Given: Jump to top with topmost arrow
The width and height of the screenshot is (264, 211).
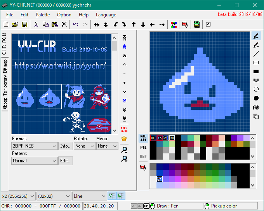Looking at the screenshot, I should pyautogui.click(x=124, y=38).
